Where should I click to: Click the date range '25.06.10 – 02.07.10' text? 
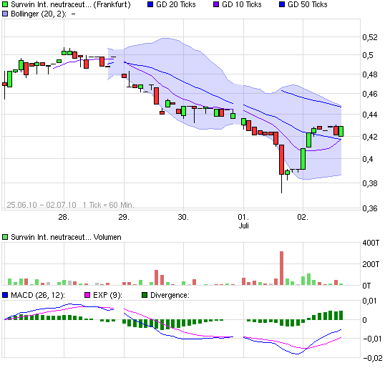pyautogui.click(x=42, y=205)
